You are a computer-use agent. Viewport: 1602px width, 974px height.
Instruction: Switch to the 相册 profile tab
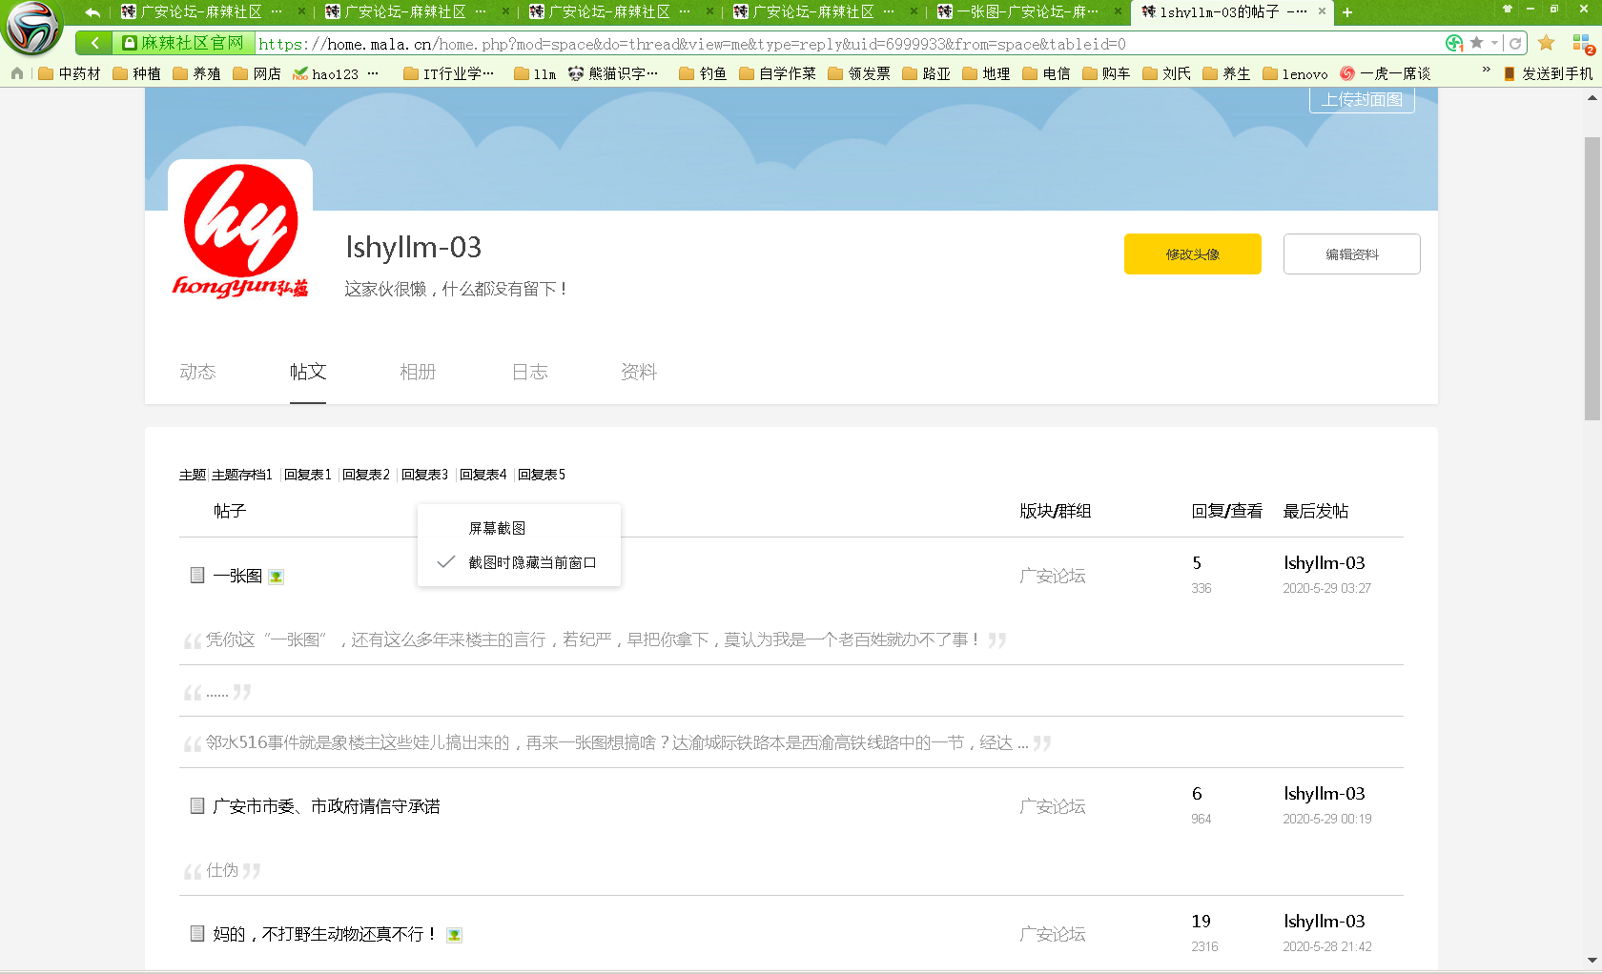click(x=418, y=372)
